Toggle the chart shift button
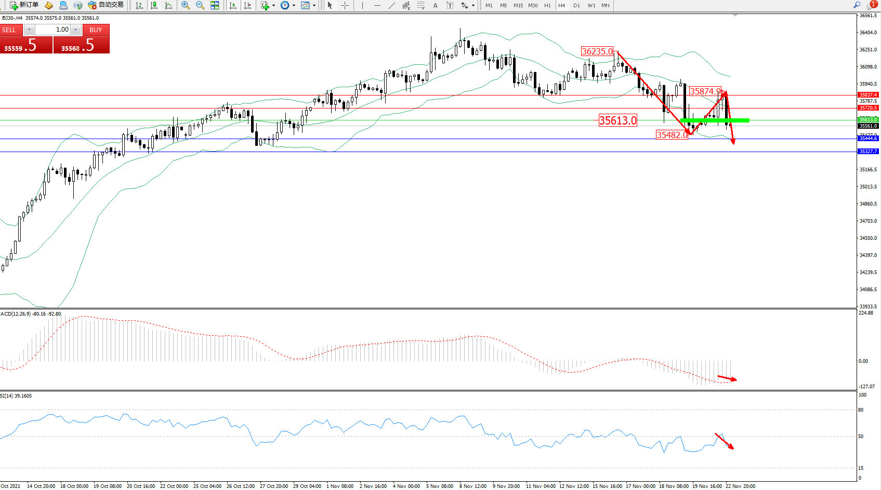The image size is (881, 490). pos(247,5)
